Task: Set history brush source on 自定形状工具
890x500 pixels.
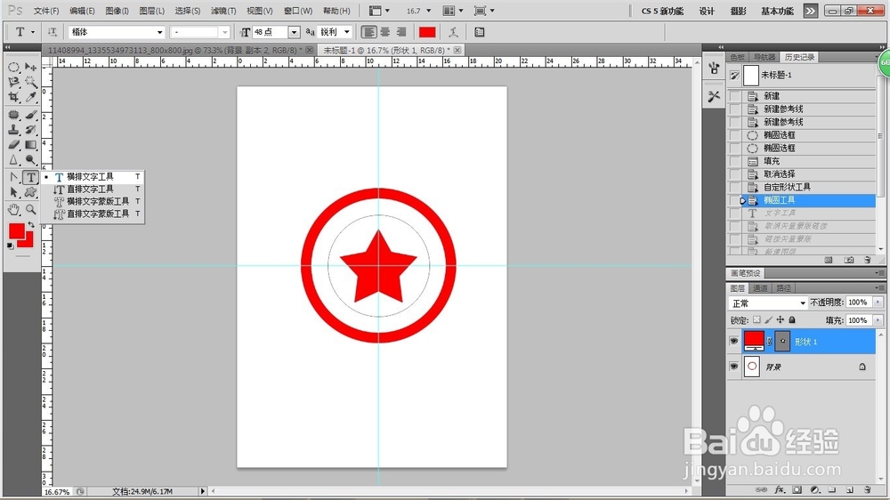Action: tap(735, 187)
